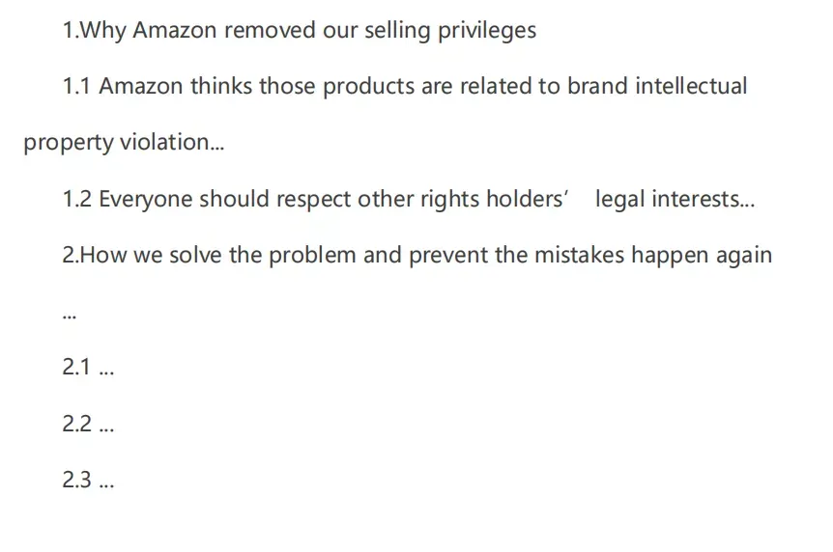
Task: Click the text 'brand intellectual' in line 1.1
Action: tap(657, 86)
